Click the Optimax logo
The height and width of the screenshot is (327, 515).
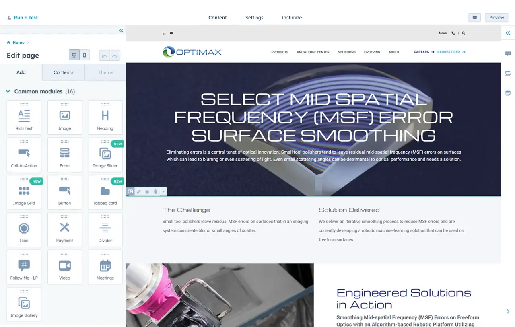pyautogui.click(x=192, y=52)
